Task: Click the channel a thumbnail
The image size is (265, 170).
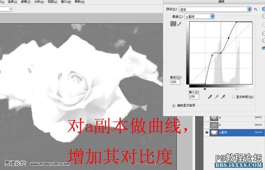Action: click(214, 118)
